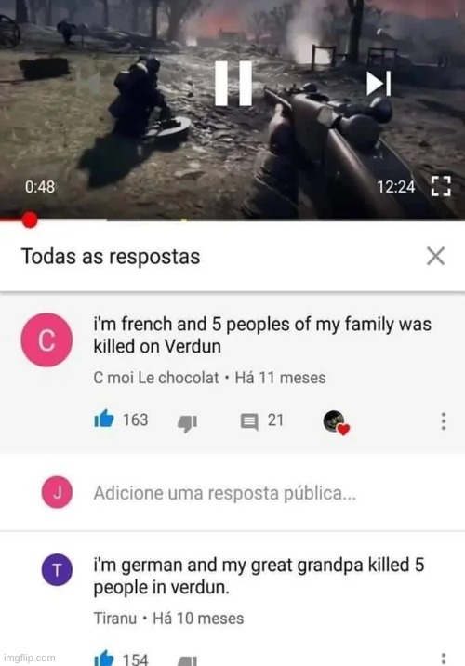The width and height of the screenshot is (465, 666).
Task: Click the video elapsed time 0:48
Action: point(40,187)
